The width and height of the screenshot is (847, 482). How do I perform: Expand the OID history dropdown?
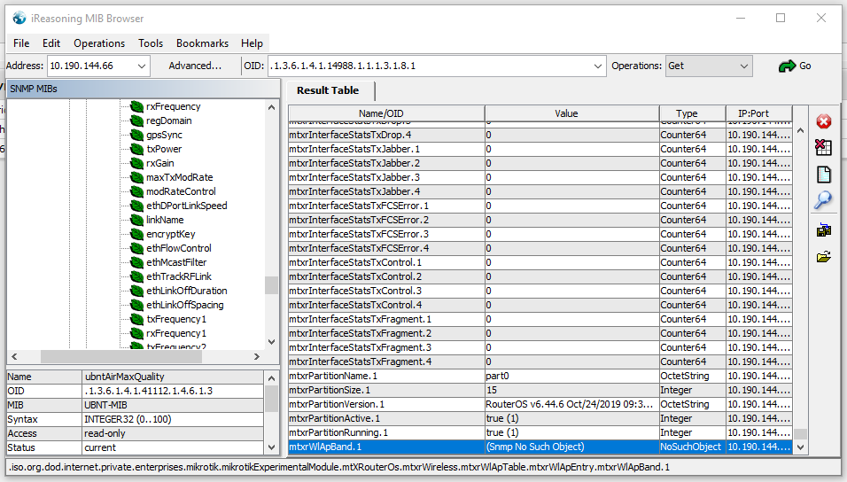[597, 66]
